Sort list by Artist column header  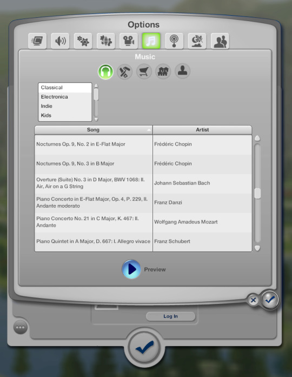pos(202,130)
